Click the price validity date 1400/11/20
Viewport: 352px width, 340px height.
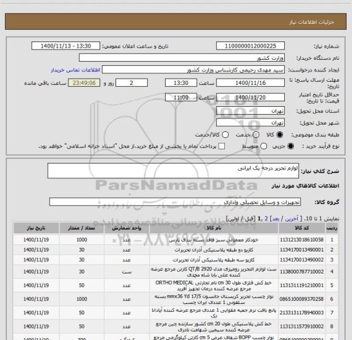point(251,97)
